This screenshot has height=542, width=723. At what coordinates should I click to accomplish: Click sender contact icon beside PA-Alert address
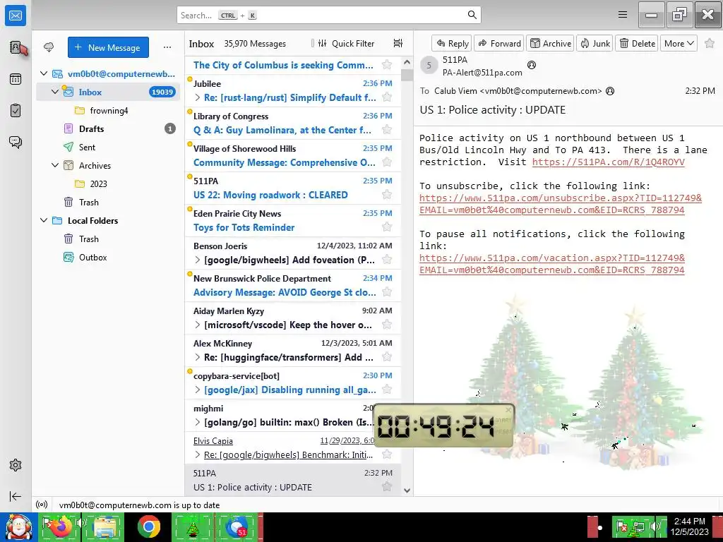tap(532, 65)
